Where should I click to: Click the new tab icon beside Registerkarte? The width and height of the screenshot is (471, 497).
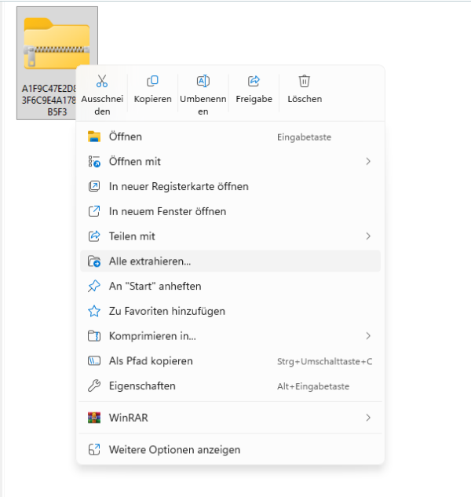click(x=94, y=186)
